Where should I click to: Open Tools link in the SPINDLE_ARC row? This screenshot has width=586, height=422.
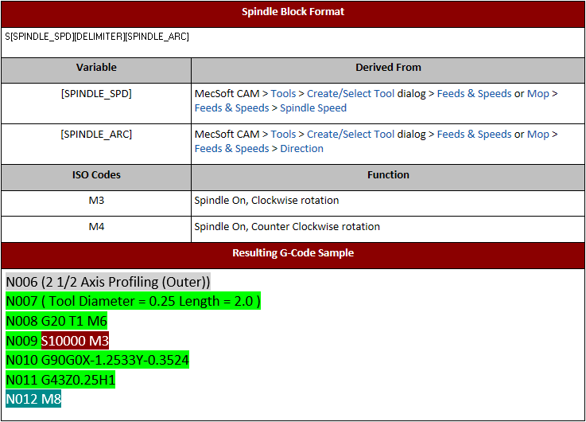coord(283,135)
